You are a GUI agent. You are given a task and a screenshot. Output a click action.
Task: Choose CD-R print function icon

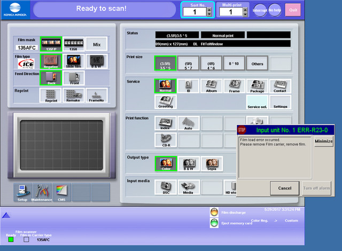(x=165, y=140)
